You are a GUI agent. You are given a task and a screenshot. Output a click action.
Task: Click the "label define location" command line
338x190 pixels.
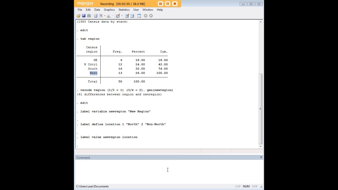pyautogui.click(x=123, y=124)
